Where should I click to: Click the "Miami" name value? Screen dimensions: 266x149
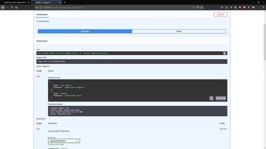(64, 94)
